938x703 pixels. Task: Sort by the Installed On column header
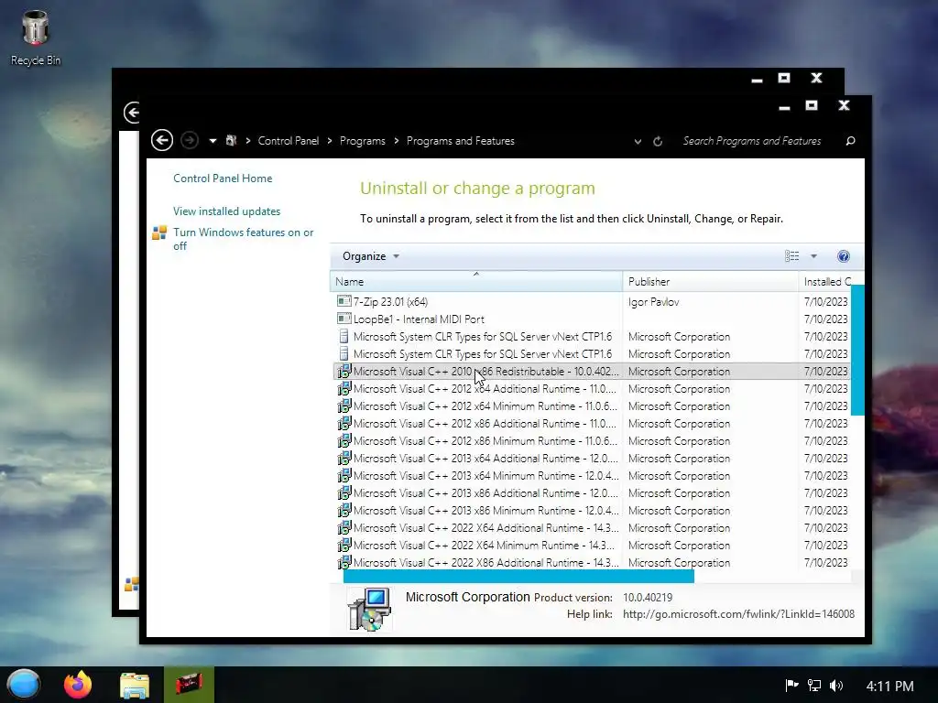[x=827, y=282]
